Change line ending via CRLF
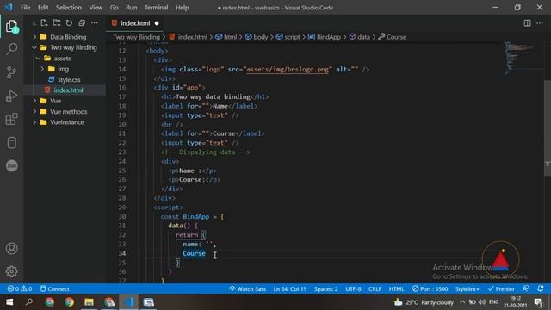 tap(375, 289)
